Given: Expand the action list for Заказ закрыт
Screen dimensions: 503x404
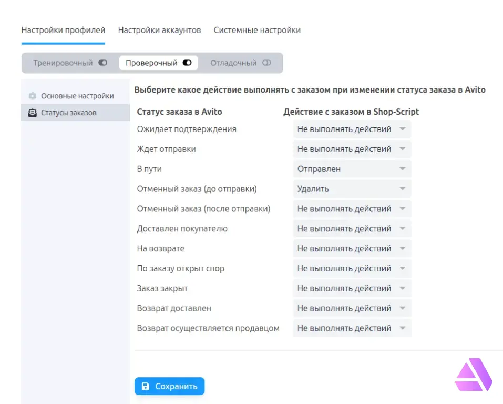Looking at the screenshot, I should (x=352, y=288).
